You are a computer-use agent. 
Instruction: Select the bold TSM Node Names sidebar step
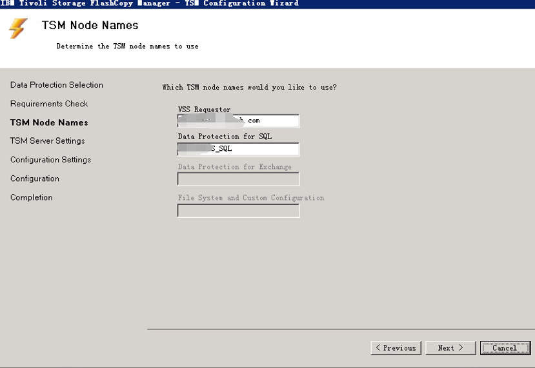click(49, 122)
